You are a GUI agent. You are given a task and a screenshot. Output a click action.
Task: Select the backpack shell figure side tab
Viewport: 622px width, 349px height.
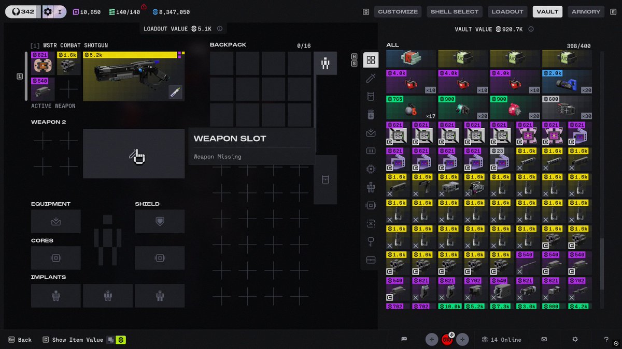(325, 63)
